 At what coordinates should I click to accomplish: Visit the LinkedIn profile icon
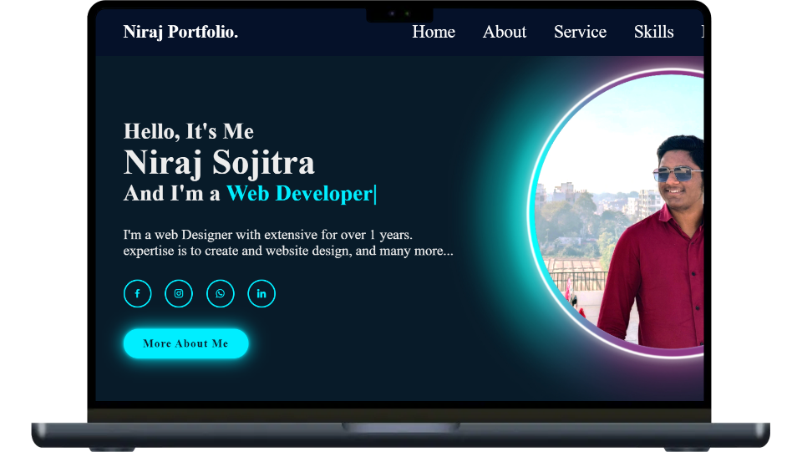(261, 293)
